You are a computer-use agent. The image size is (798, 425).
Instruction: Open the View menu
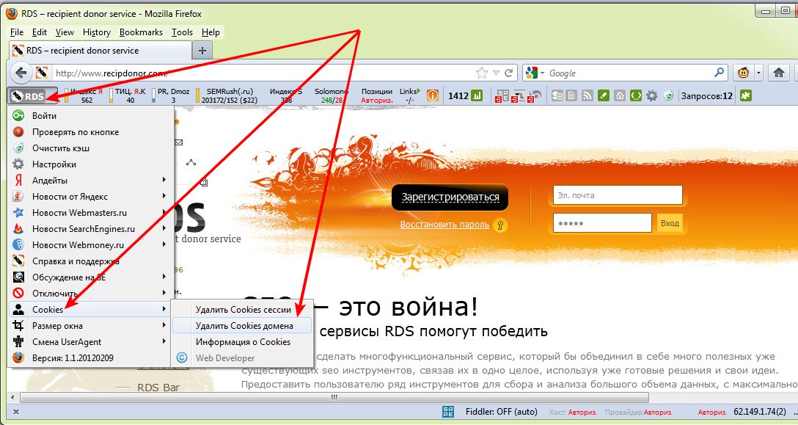[65, 32]
